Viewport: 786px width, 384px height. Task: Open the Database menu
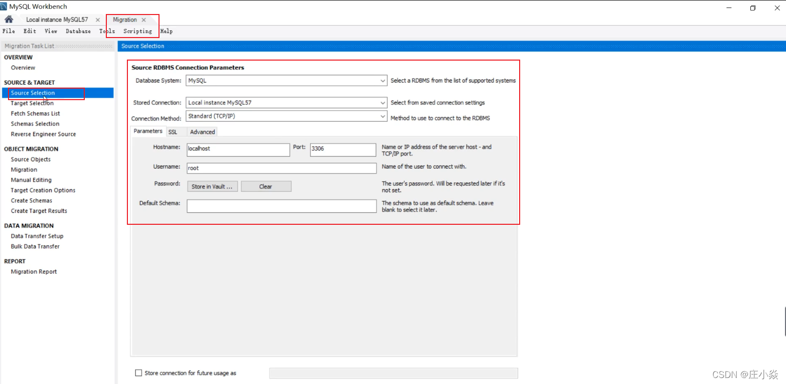click(78, 31)
